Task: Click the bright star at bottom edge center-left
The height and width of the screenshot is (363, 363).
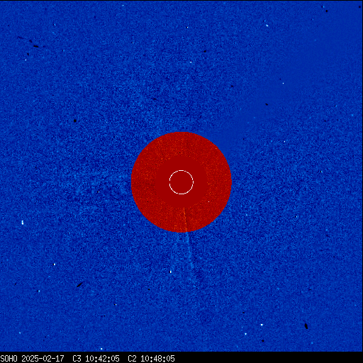Action: (101, 349)
